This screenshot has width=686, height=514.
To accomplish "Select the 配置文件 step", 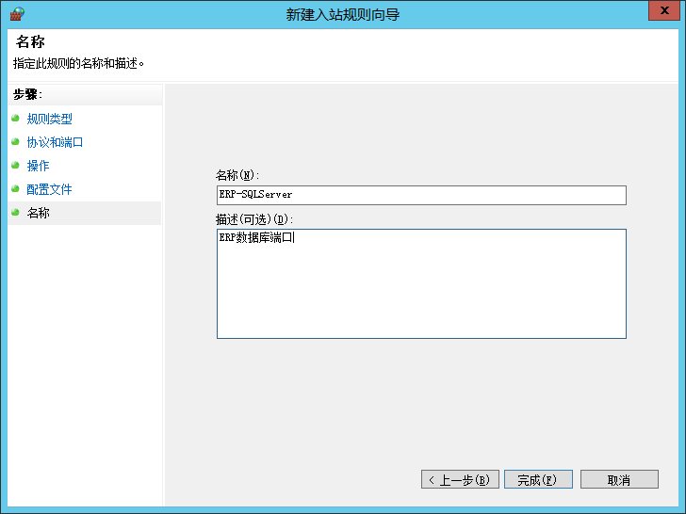I will [x=49, y=189].
